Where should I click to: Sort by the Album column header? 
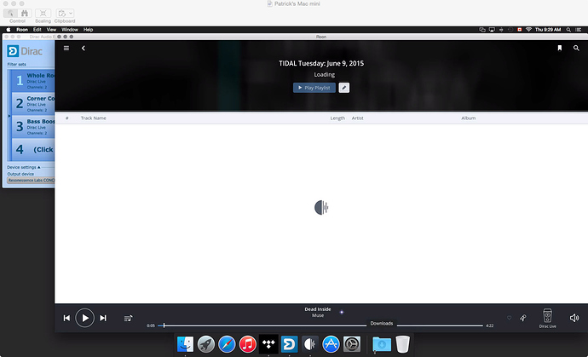(469, 118)
